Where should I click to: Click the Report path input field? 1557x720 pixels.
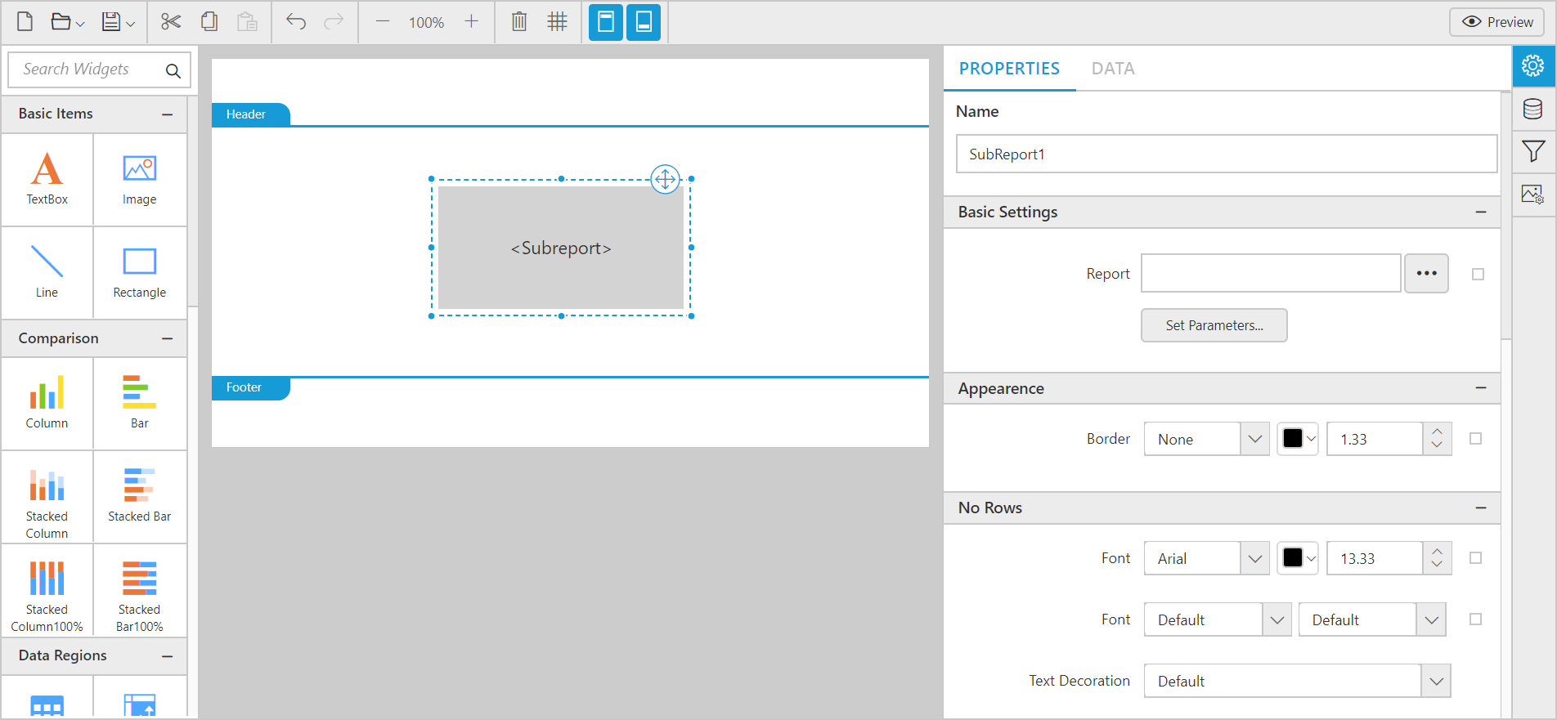[x=1271, y=274]
